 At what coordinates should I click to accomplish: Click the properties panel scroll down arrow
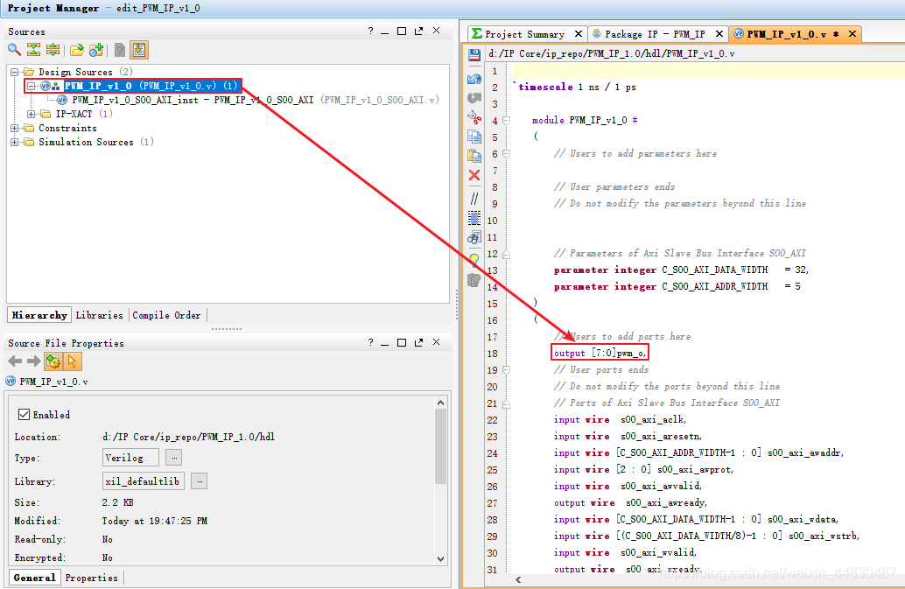441,558
